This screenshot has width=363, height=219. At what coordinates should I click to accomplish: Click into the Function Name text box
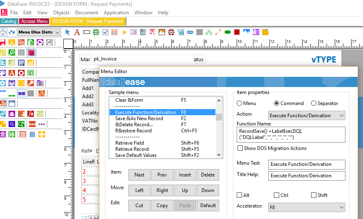tap(291, 134)
